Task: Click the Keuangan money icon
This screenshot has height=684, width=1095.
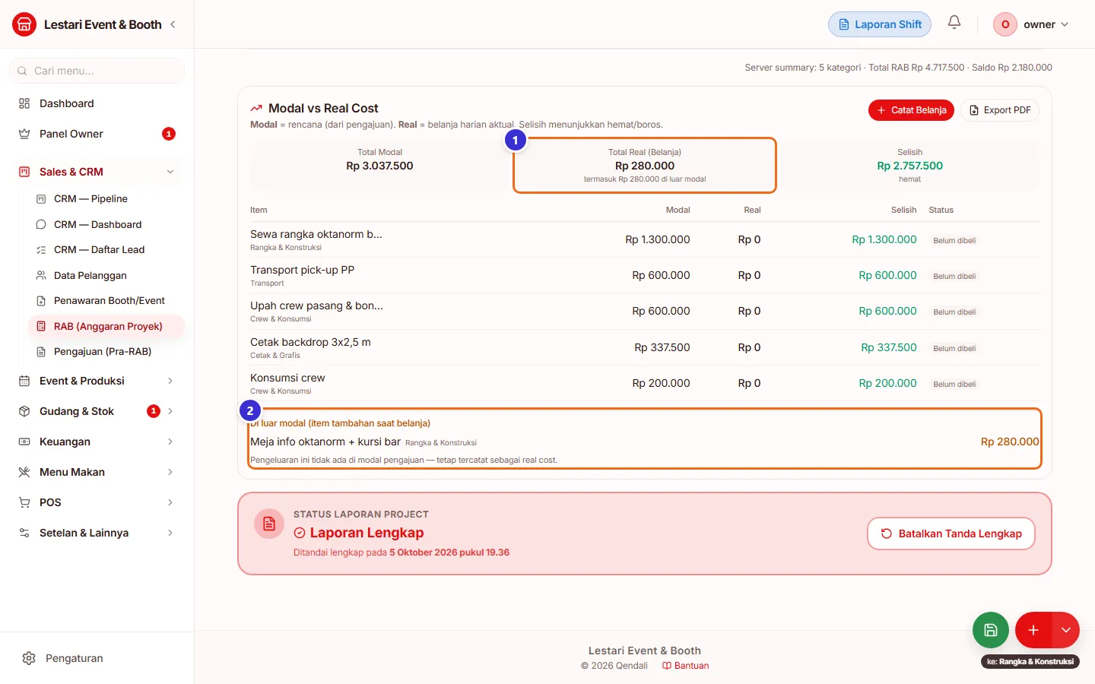Action: tap(24, 442)
